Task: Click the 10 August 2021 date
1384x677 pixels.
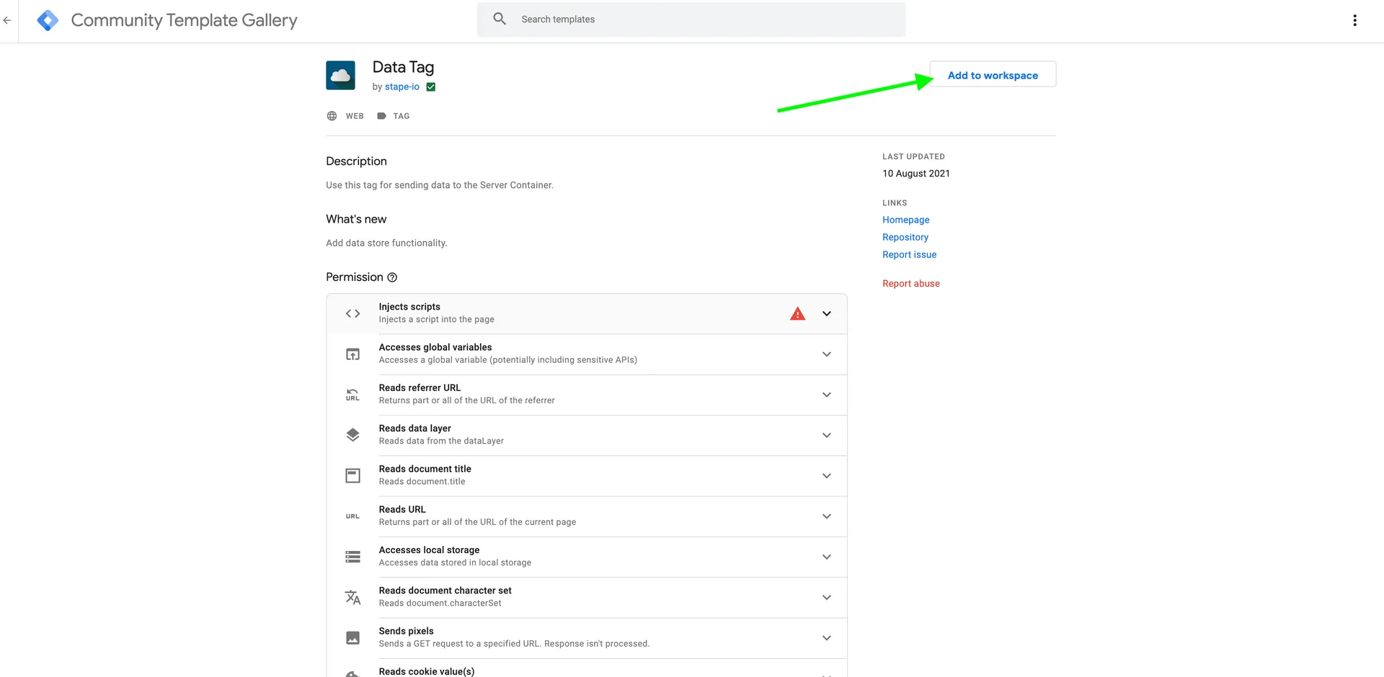Action: [915, 174]
